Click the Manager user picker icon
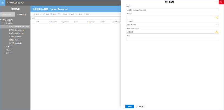The image size is (224, 110). click(217, 18)
